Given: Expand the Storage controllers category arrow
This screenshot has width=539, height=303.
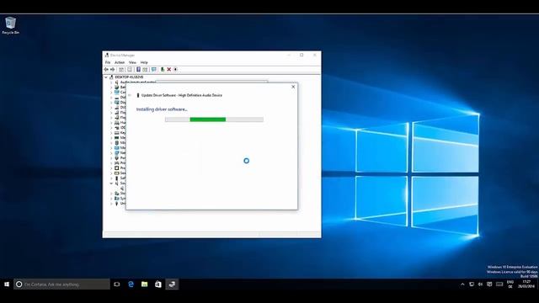Looking at the screenshot, I should pyautogui.click(x=111, y=194).
